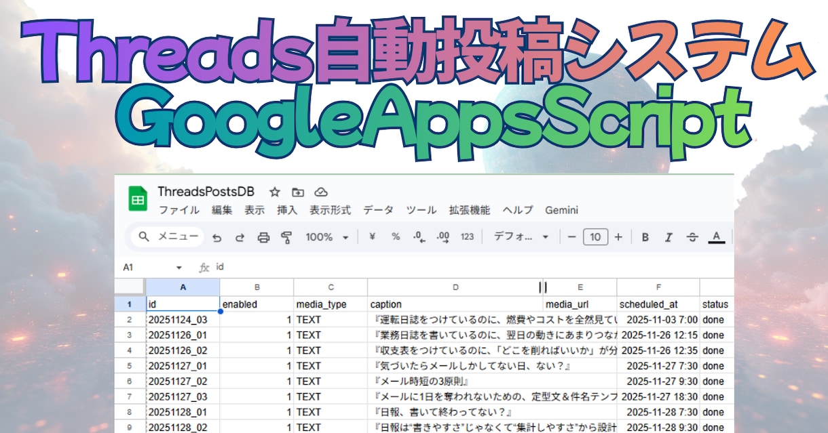This screenshot has width=828, height=433.
Task: Click the status header cell
Action: tap(717, 304)
